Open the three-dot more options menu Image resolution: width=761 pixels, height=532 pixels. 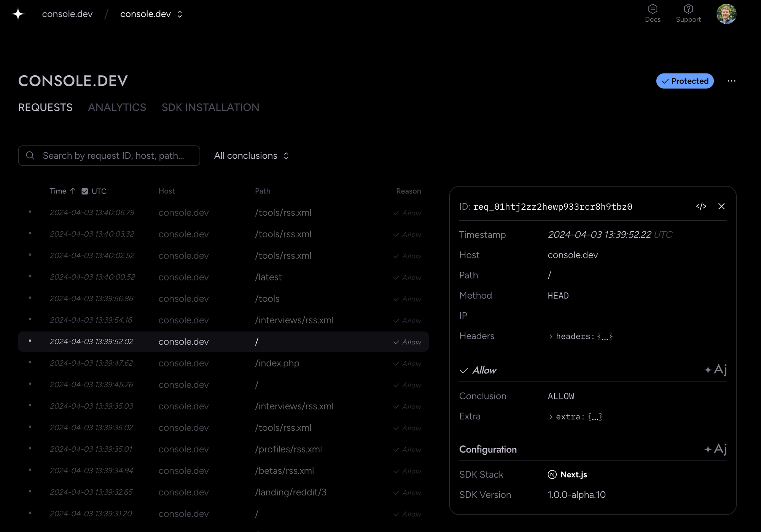731,81
